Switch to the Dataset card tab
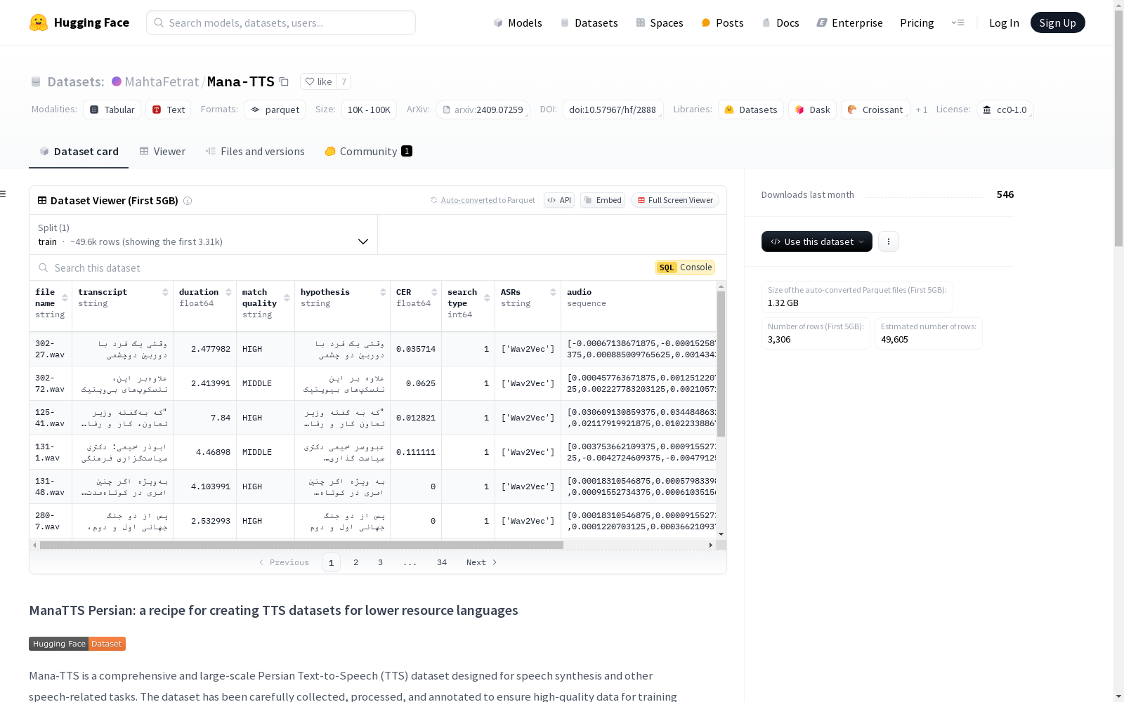The image size is (1124, 702). pos(79,152)
